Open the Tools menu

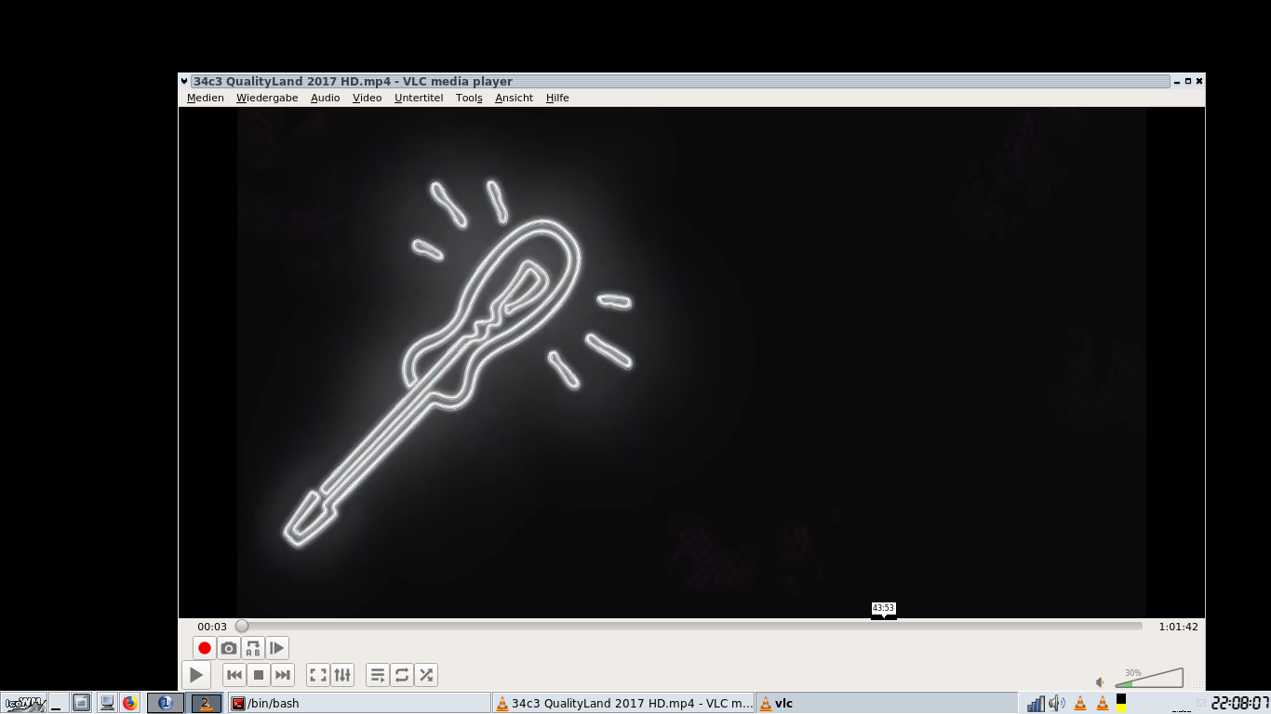coord(469,98)
